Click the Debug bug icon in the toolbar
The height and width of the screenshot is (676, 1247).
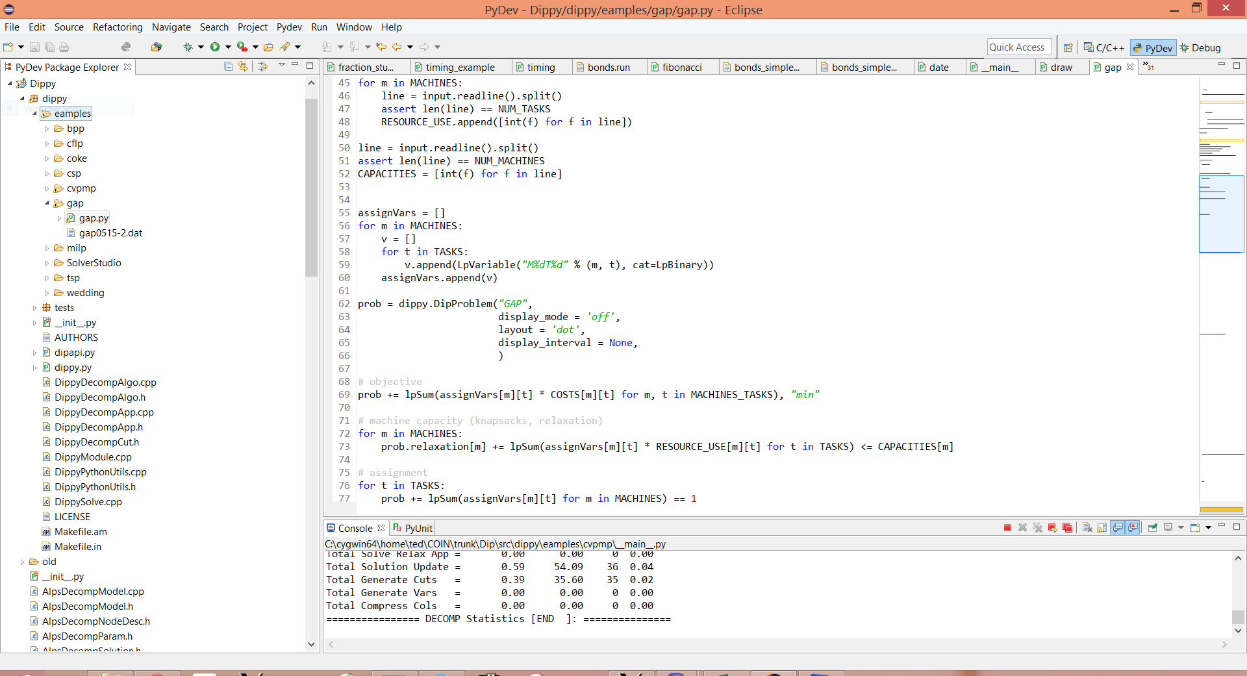(x=188, y=47)
